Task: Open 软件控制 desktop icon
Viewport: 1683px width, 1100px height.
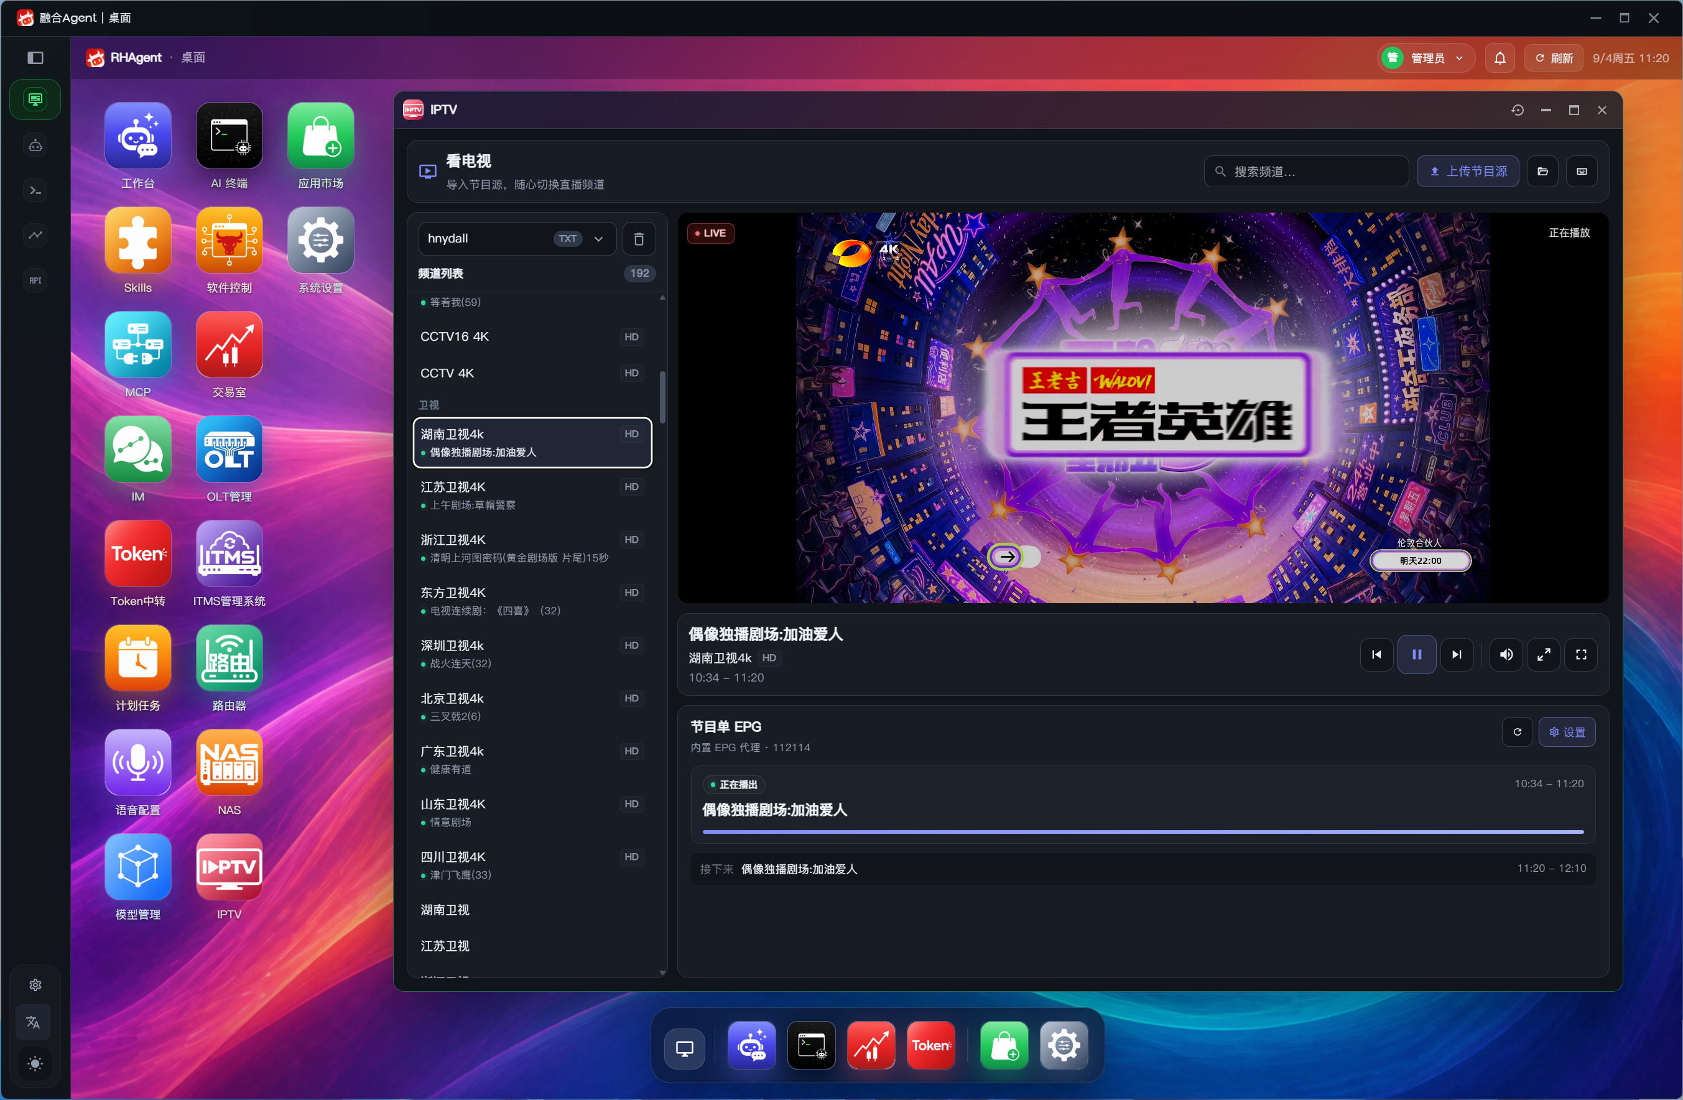Action: click(229, 241)
